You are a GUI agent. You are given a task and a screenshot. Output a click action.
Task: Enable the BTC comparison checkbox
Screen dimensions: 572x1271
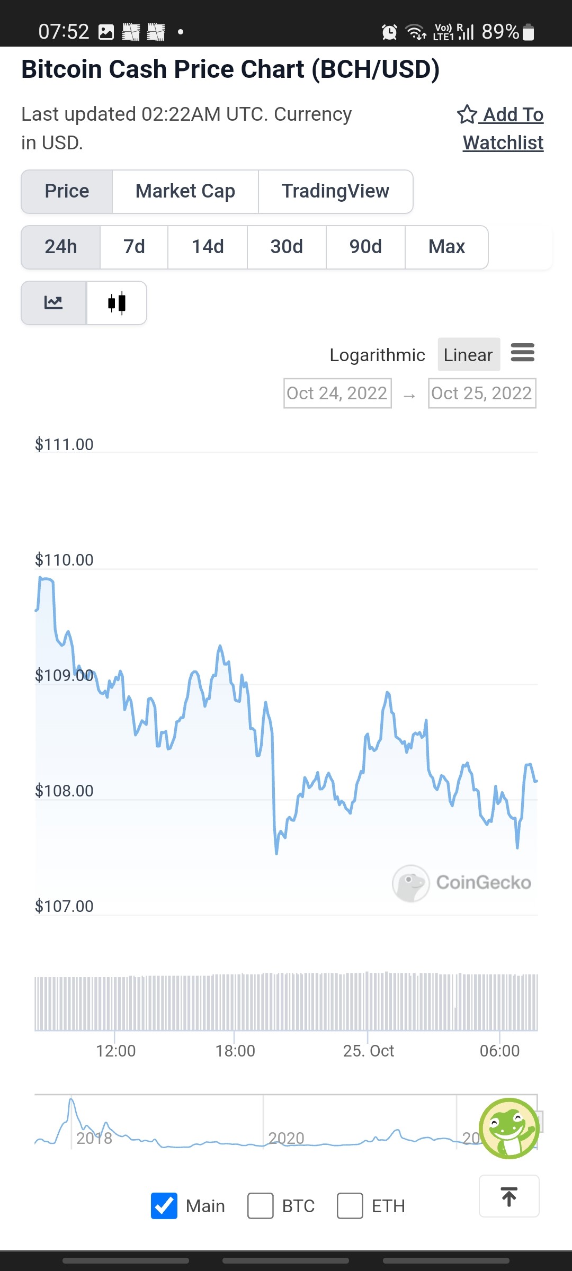[x=261, y=1206]
